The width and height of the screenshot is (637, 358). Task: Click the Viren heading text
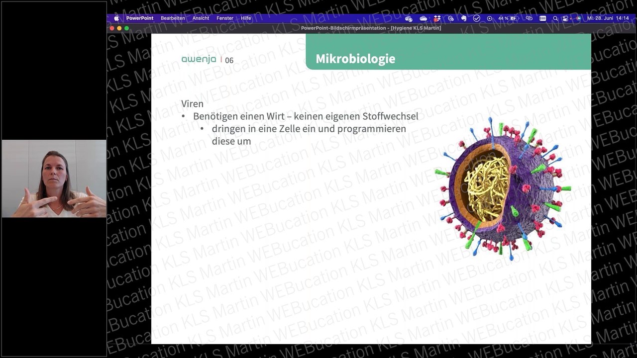pos(193,104)
